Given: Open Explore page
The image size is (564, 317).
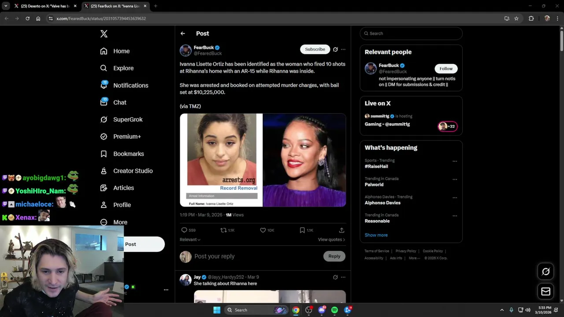Looking at the screenshot, I should pyautogui.click(x=117, y=68).
